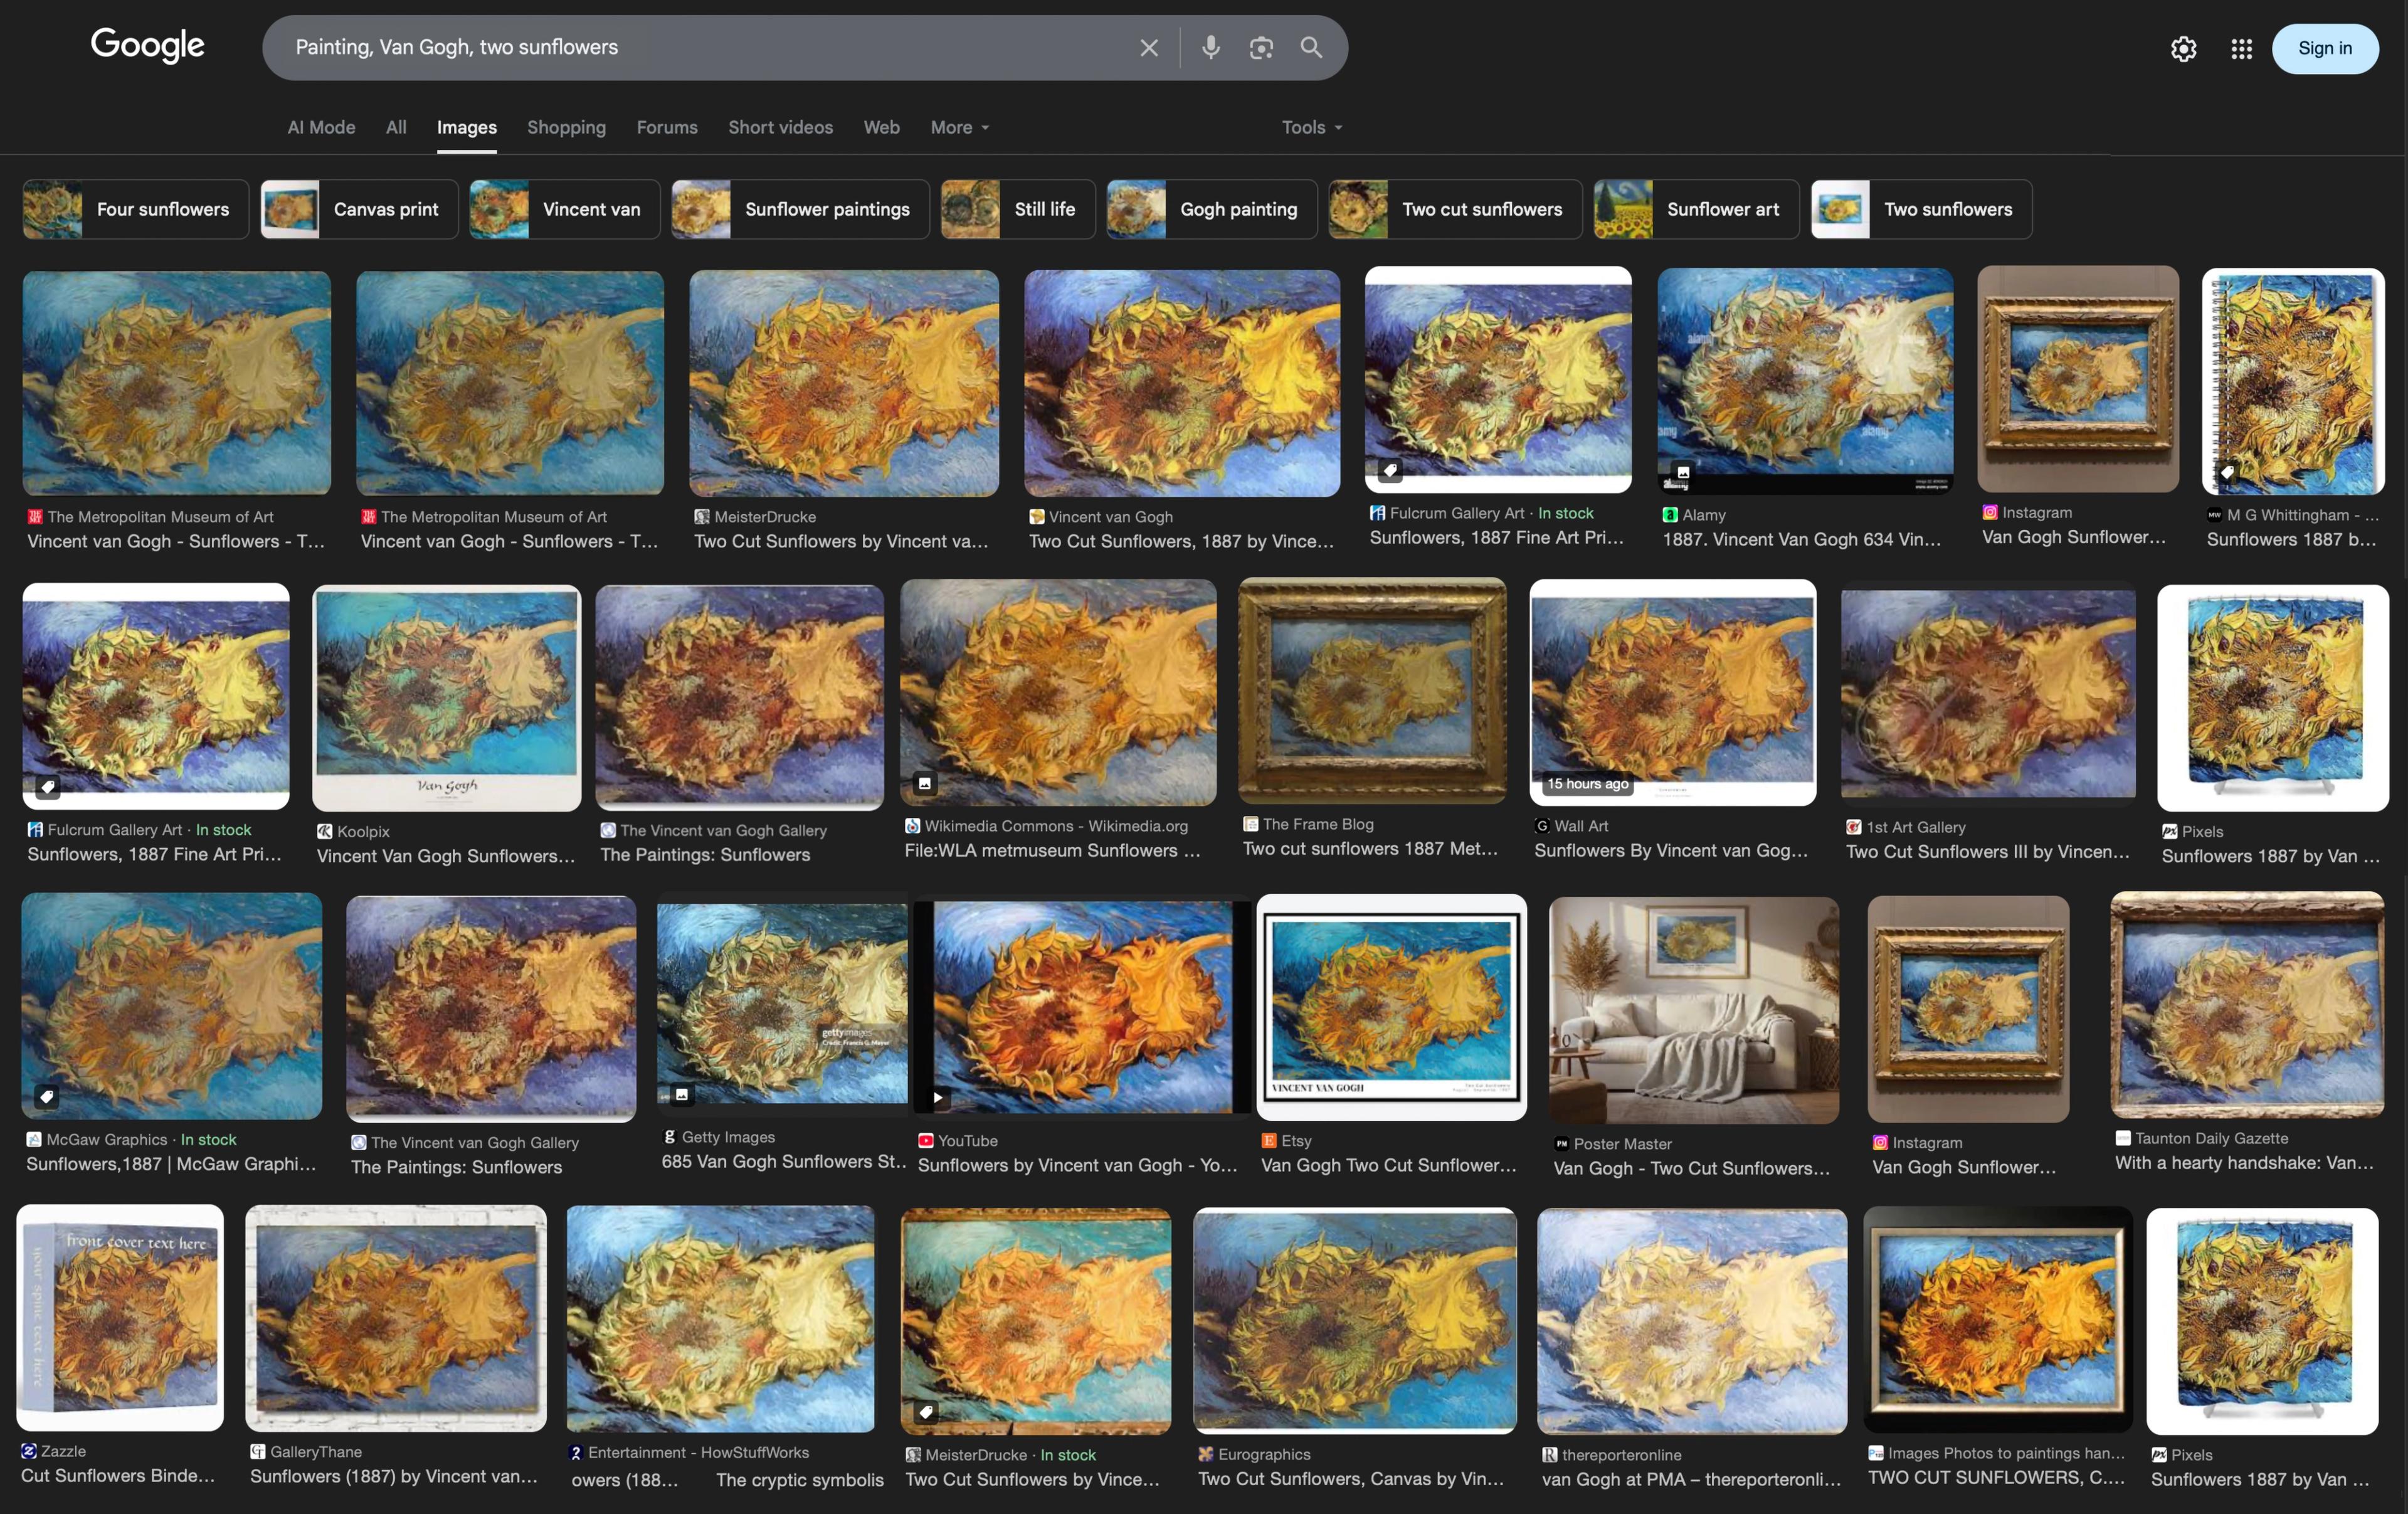Screen dimensions: 2408x1514
Task: Start voice search with the microphone icon
Action: pos(1210,47)
